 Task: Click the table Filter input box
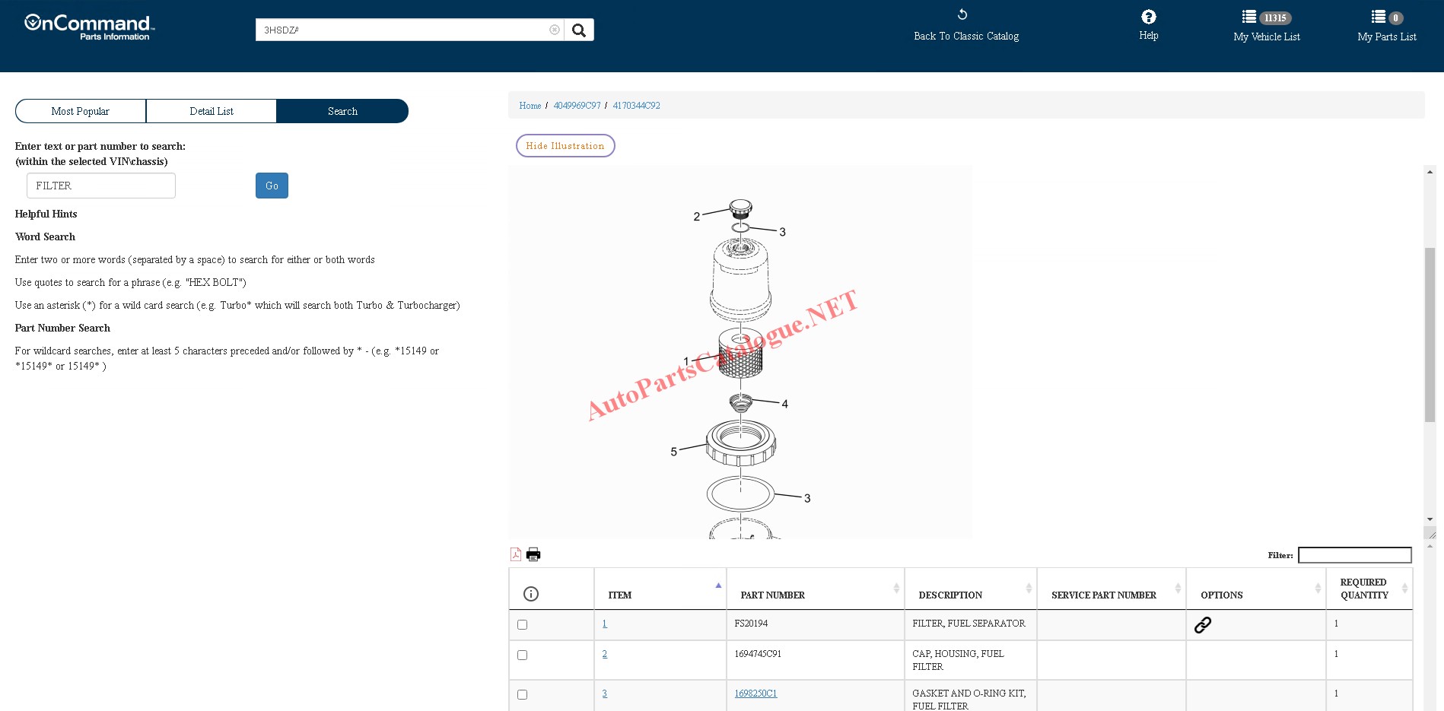[x=1354, y=555]
